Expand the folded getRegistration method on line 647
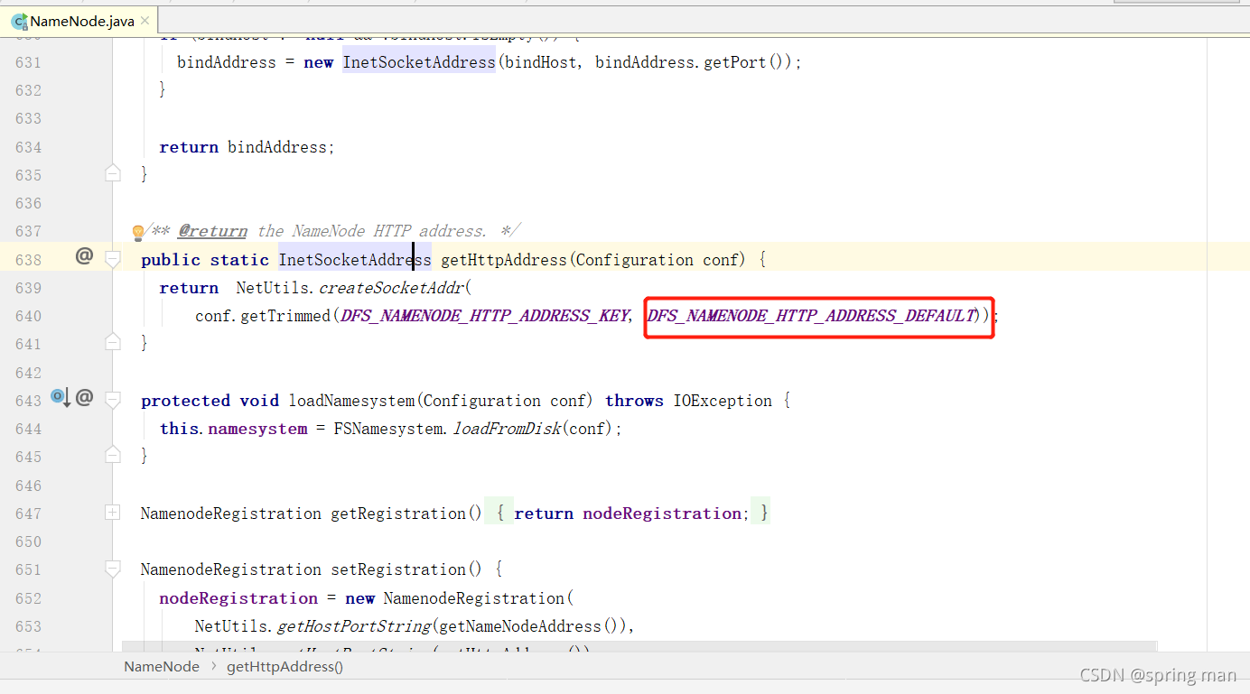The image size is (1250, 694). coord(113,513)
